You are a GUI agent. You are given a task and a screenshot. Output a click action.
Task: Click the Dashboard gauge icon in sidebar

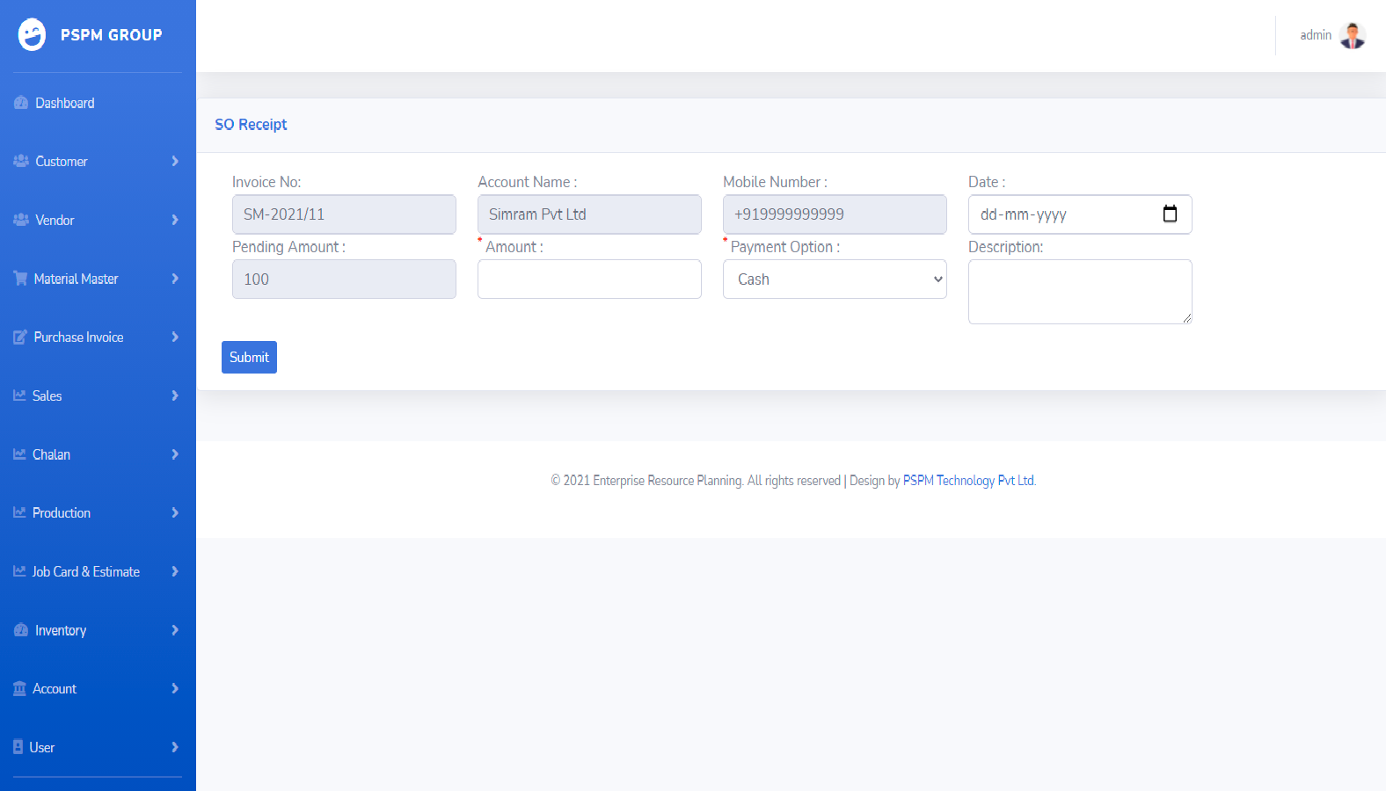[x=21, y=103]
